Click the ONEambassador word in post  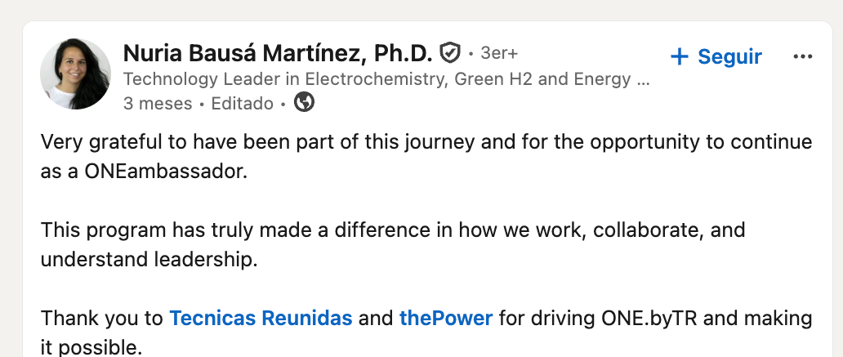(x=166, y=172)
